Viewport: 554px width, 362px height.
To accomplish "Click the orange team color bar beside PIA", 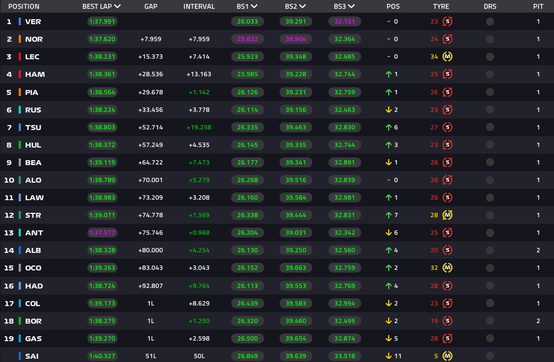I will point(20,92).
